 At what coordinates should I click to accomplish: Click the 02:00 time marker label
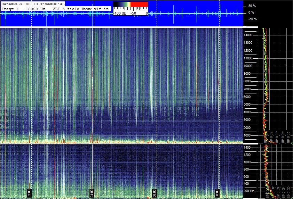pos(29,193)
